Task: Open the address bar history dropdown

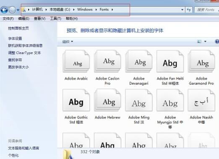Action: [182, 10]
